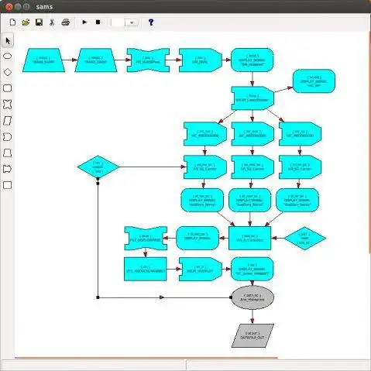The width and height of the screenshot is (371, 371).
Task: Create a new diagram with the blank page icon
Action: point(12,22)
